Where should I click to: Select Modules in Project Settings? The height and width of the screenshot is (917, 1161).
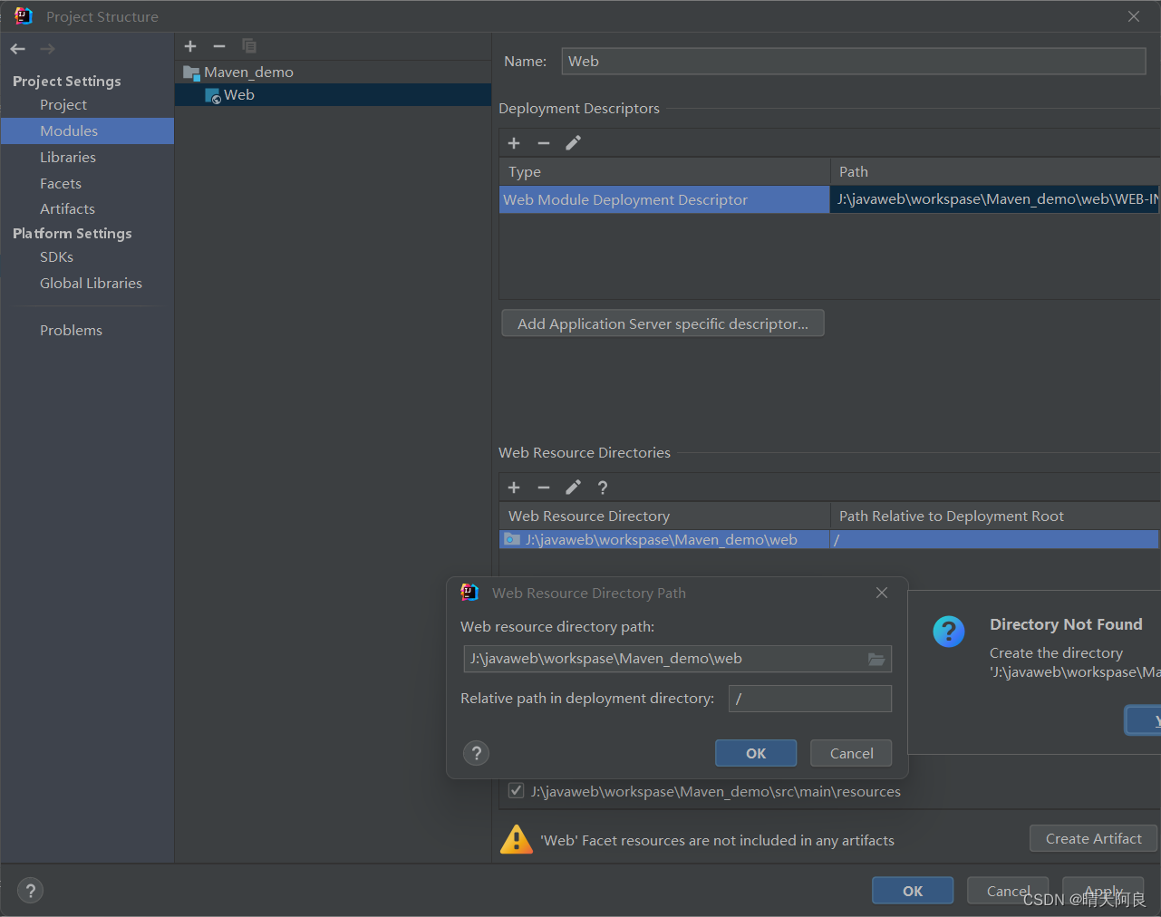click(88, 131)
